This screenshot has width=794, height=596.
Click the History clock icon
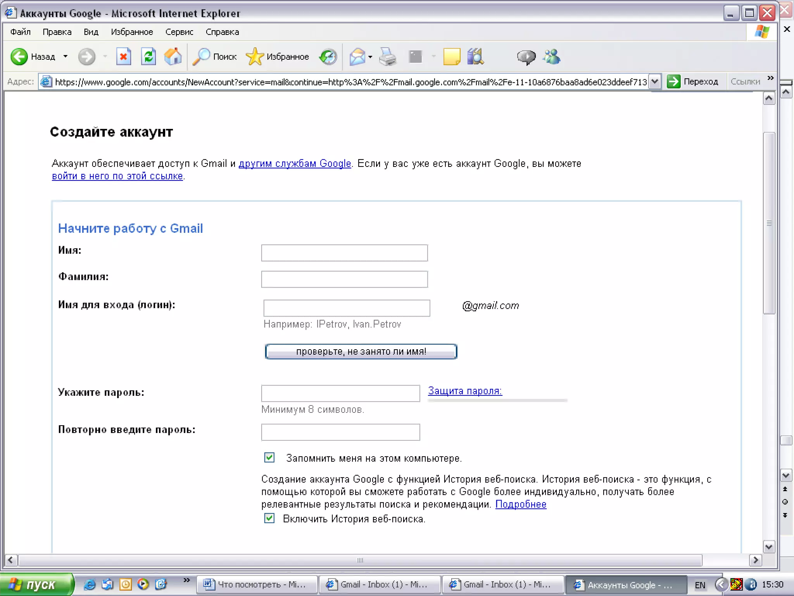pos(328,57)
